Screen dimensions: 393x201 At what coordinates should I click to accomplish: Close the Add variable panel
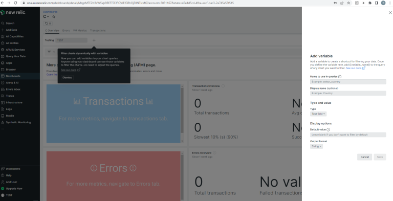pos(390,12)
